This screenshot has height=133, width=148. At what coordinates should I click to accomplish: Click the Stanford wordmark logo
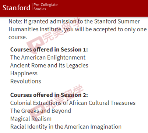[17, 8]
